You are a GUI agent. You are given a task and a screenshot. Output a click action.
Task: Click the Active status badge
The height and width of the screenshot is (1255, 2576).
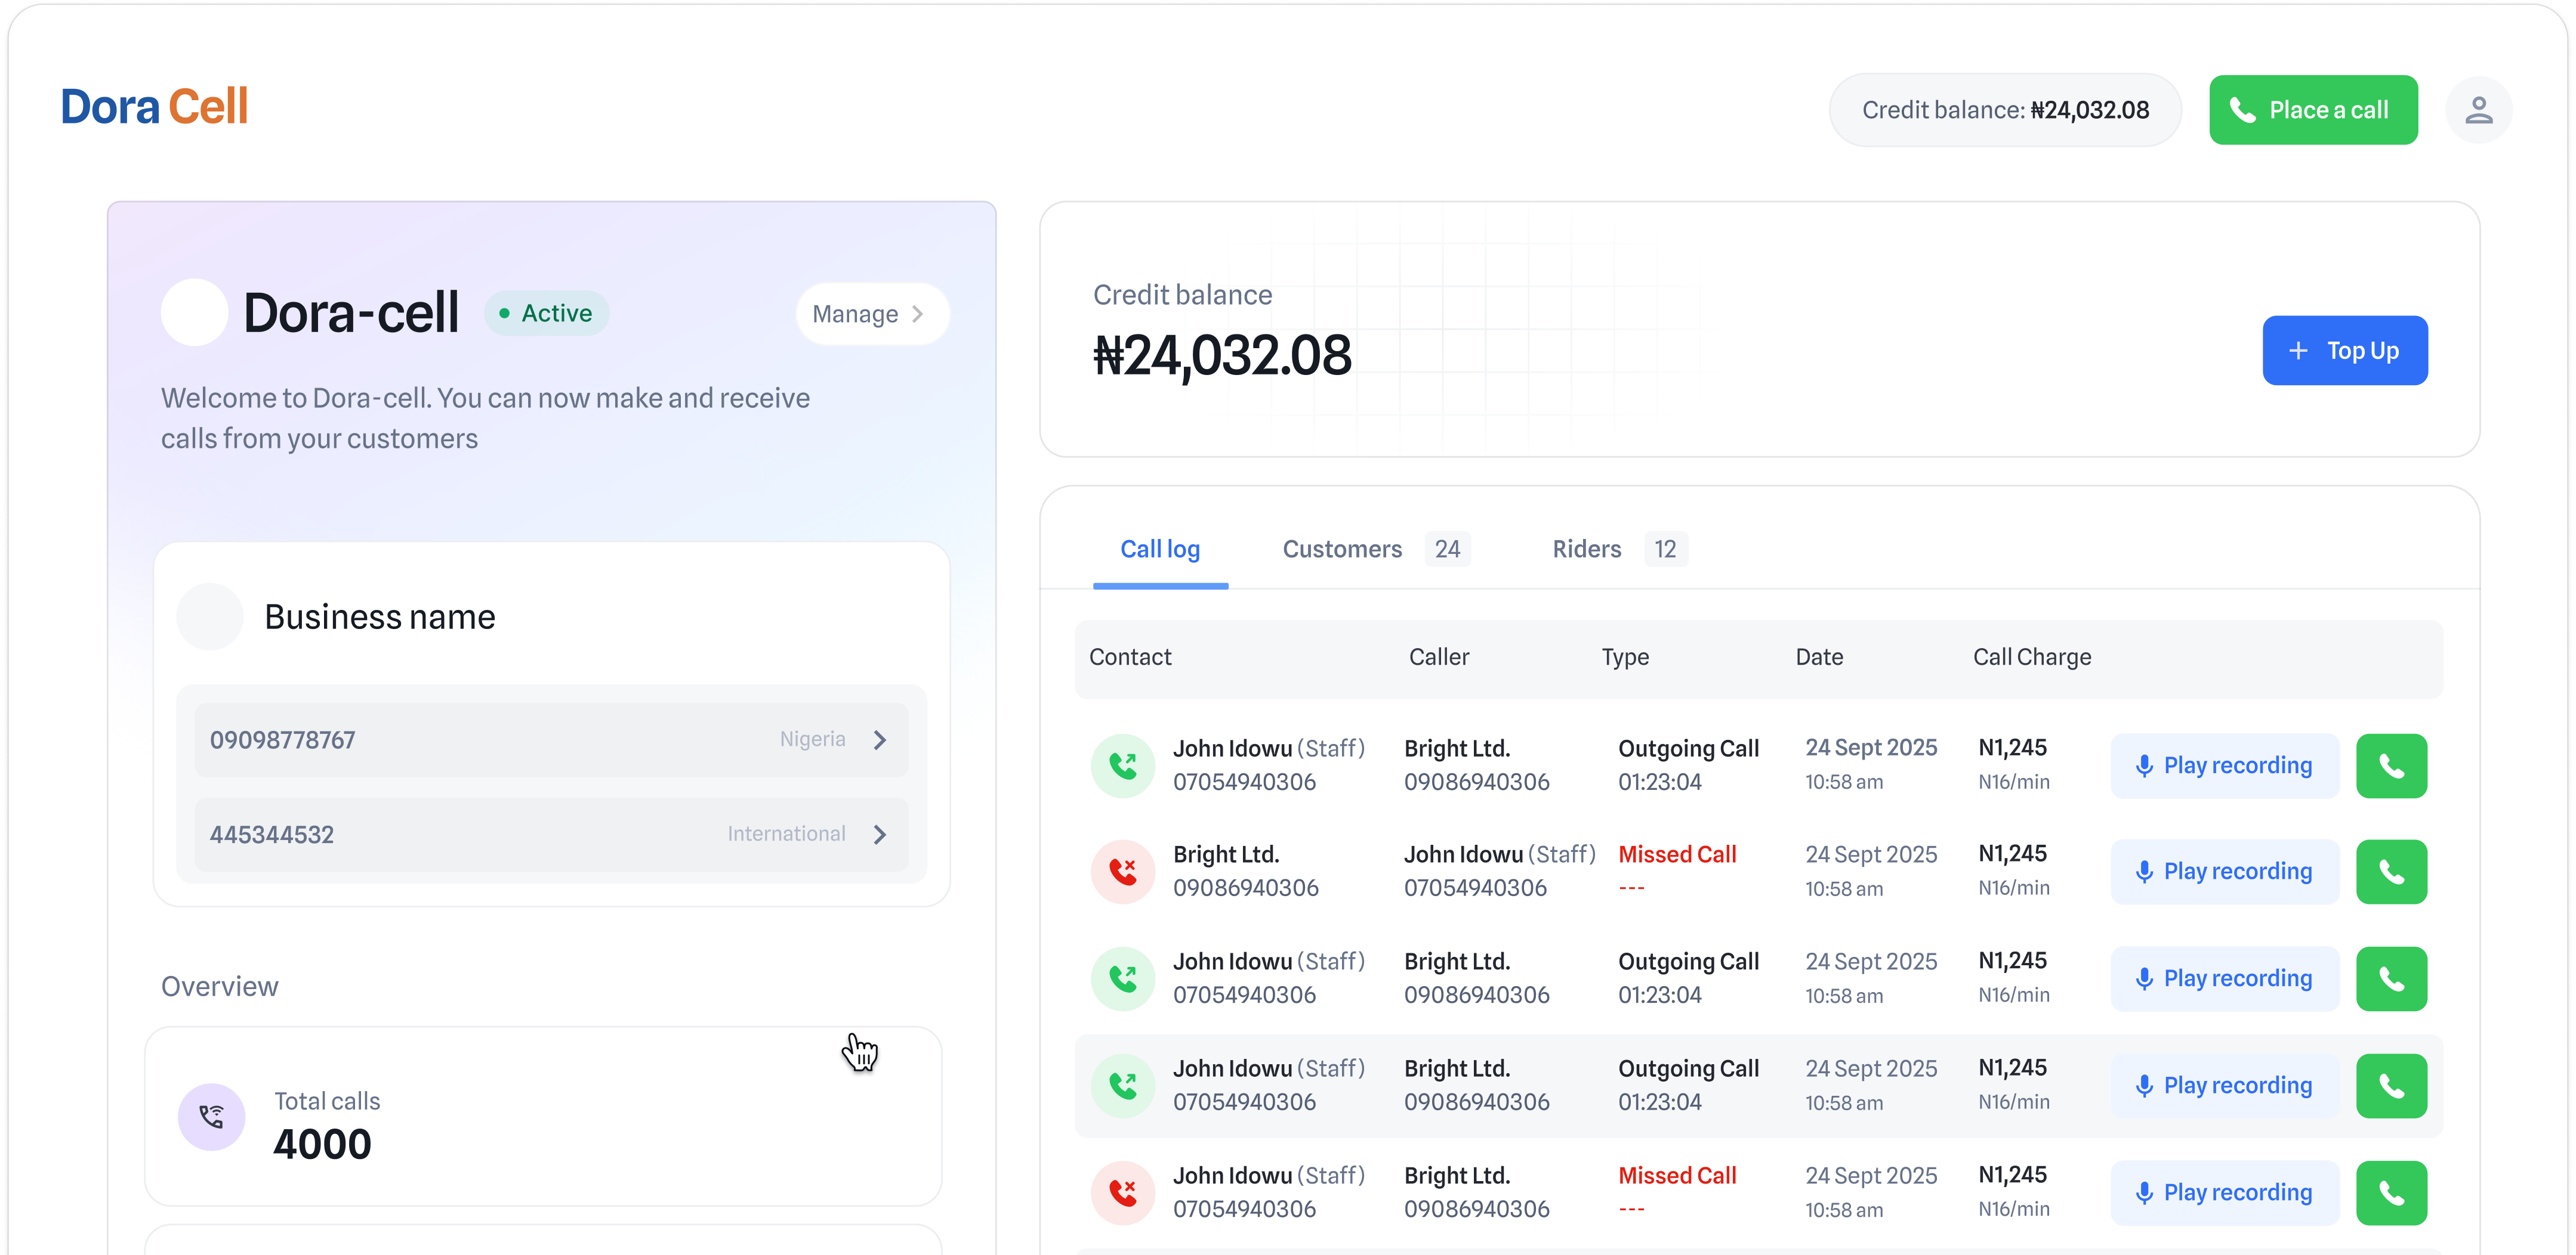coord(546,313)
